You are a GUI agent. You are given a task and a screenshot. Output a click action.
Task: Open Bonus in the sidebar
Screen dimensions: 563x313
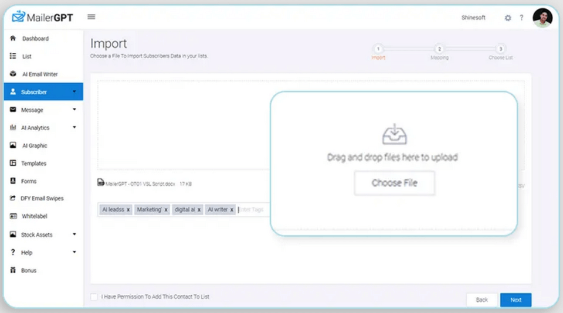click(28, 270)
